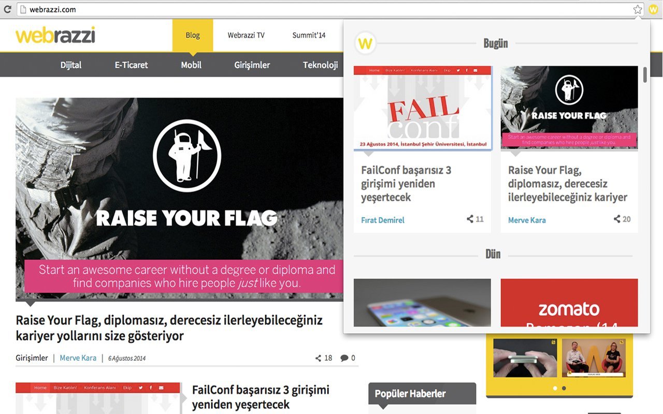Select the first carousel dot indicator
Screen dimensions: 663x414
click(555, 388)
